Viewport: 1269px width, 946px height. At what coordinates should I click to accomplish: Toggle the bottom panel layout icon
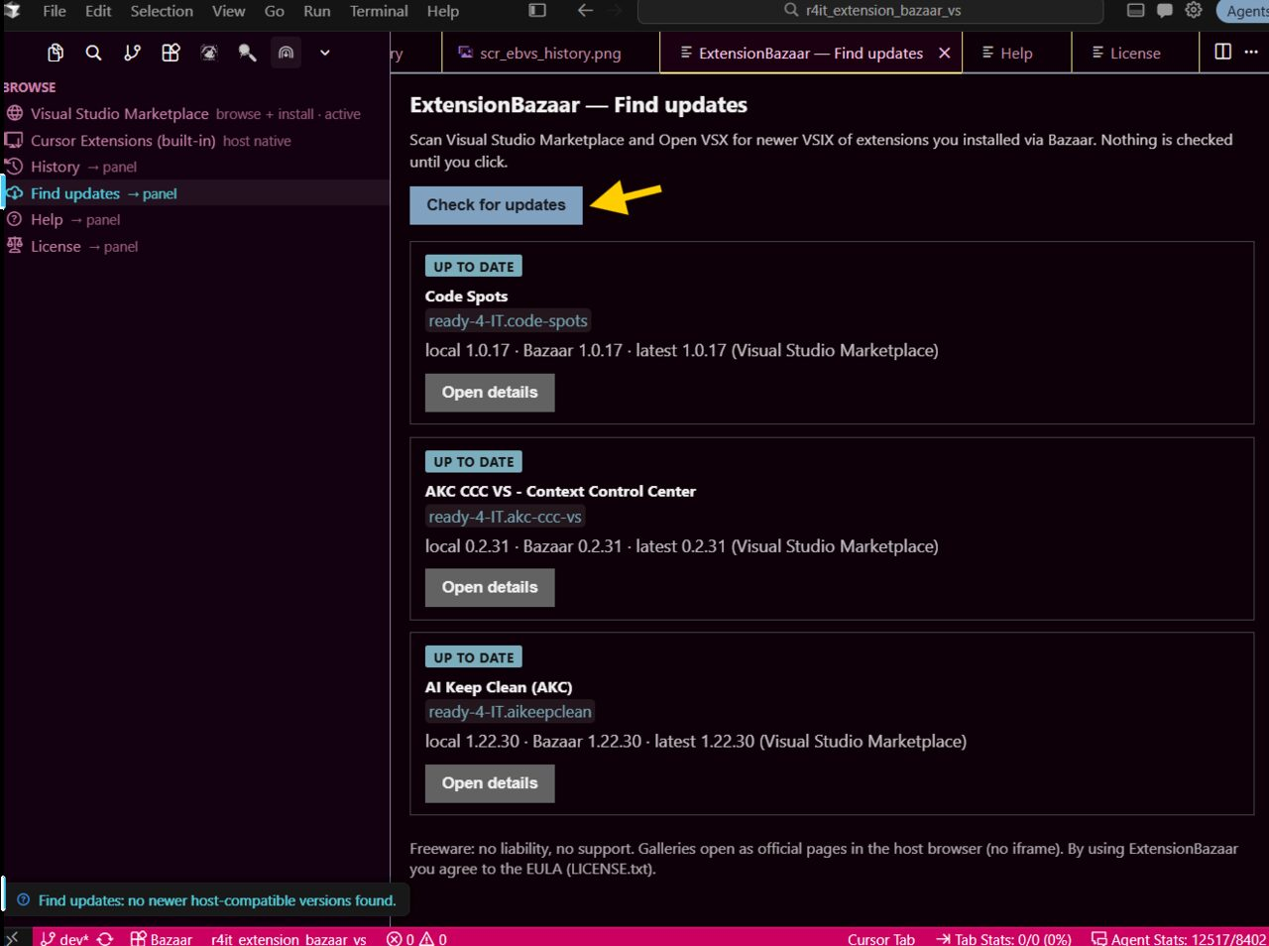tap(1136, 11)
